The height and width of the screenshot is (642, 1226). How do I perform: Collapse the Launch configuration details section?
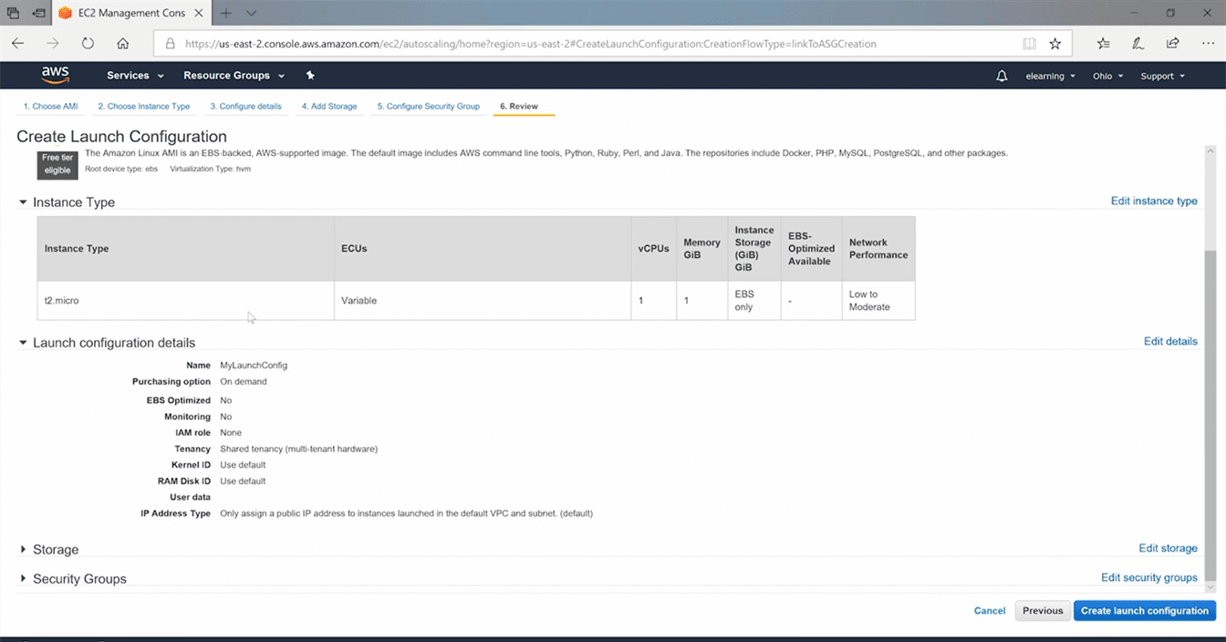point(24,343)
